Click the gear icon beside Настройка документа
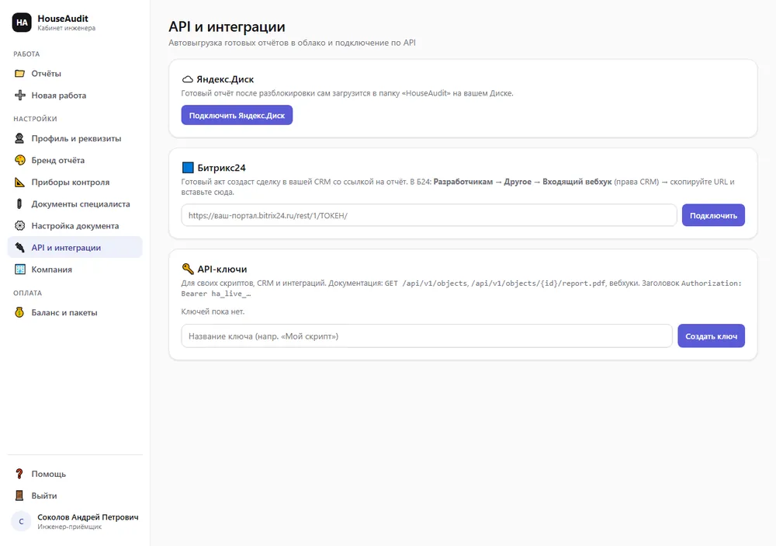The width and height of the screenshot is (776, 546). click(20, 225)
